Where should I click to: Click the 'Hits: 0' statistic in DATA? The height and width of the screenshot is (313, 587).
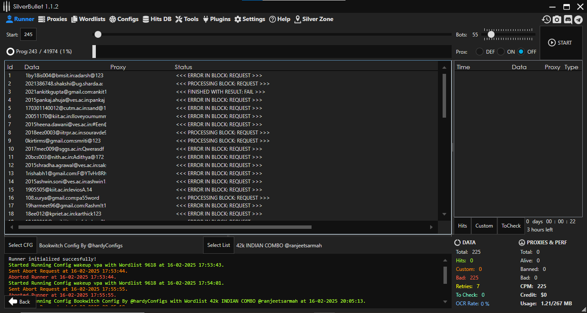[465, 261]
